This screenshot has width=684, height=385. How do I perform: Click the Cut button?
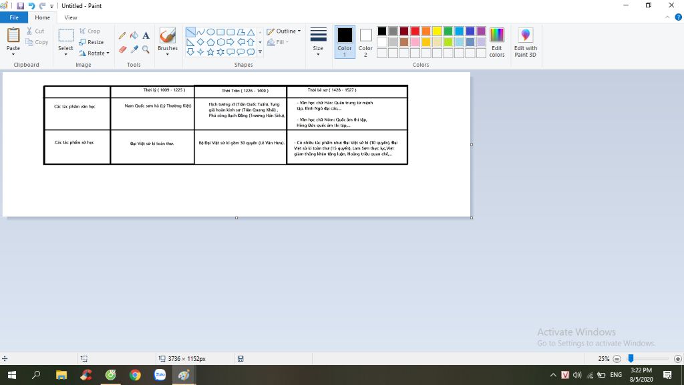(35, 31)
